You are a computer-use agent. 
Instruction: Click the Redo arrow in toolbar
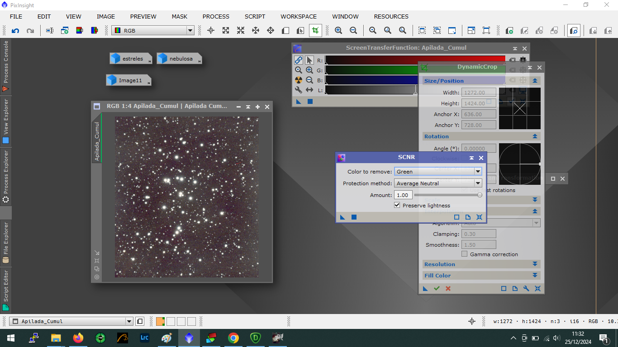[30, 31]
